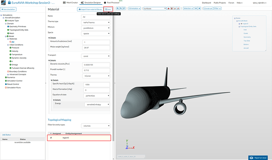The image size is (272, 160).
Task: Click the green check icon of Mesh
Action: tap(8, 33)
